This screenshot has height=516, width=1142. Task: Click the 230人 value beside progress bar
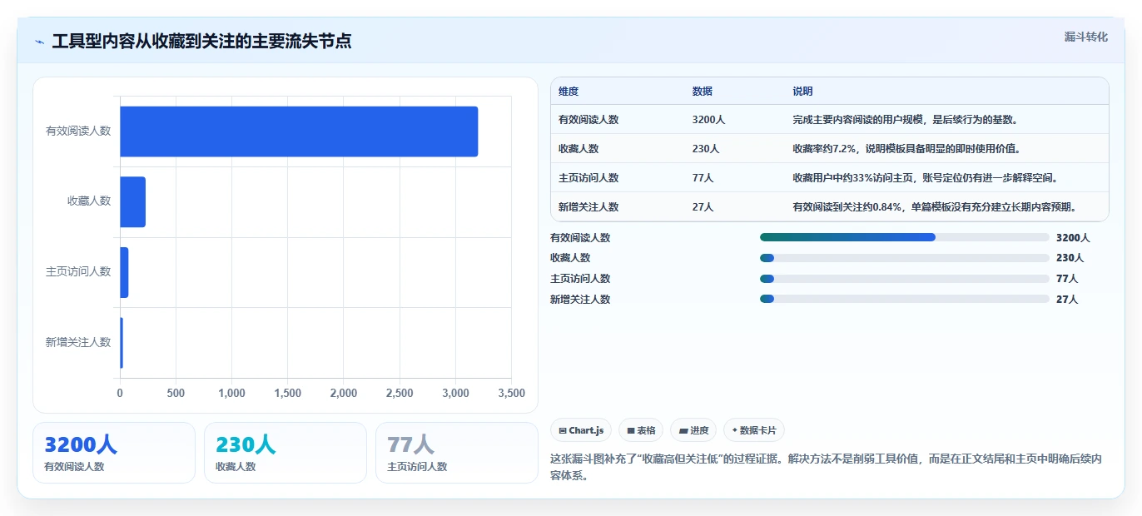click(x=1070, y=258)
